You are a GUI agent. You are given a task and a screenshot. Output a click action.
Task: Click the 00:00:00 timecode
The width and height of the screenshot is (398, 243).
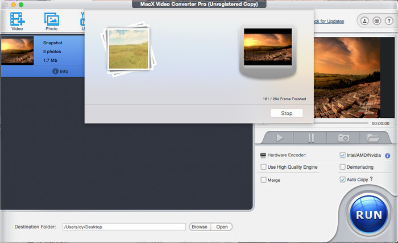[x=380, y=123]
